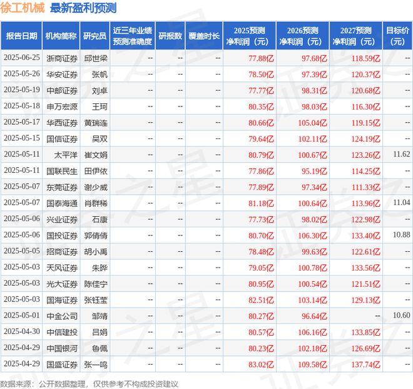The width and height of the screenshot is (413, 389).
Task: Select the date 2025-06-25
Action: [22, 58]
